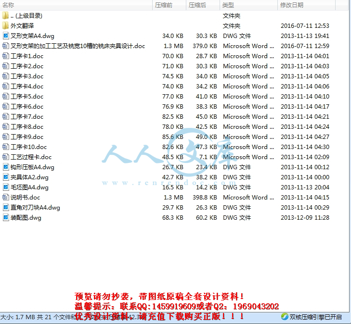Click the 7.1 KB compressed size cell
The height and width of the screenshot is (324, 351).
click(x=208, y=157)
